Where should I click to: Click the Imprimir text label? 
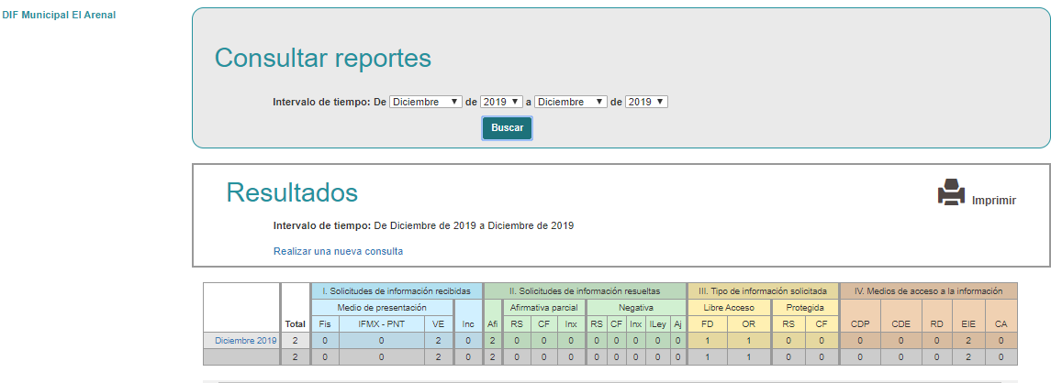[x=993, y=201]
